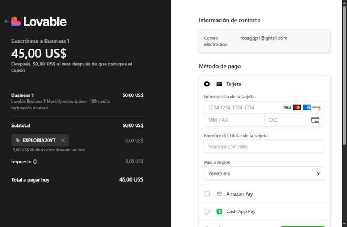Remove the EXPLORIA20YT coupon
Screen dimensions: 347x227
[x=63, y=141]
